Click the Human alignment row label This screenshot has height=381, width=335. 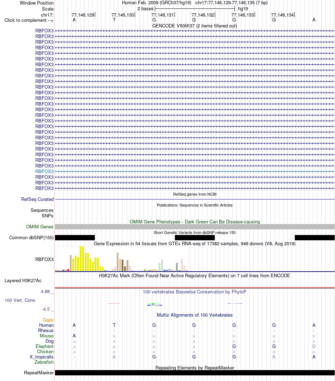pos(46,325)
